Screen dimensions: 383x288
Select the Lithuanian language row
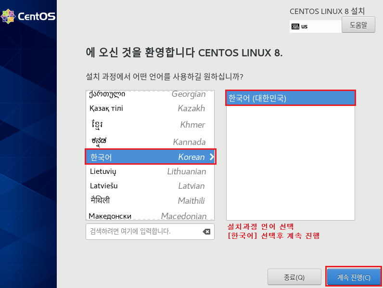pyautogui.click(x=150, y=171)
